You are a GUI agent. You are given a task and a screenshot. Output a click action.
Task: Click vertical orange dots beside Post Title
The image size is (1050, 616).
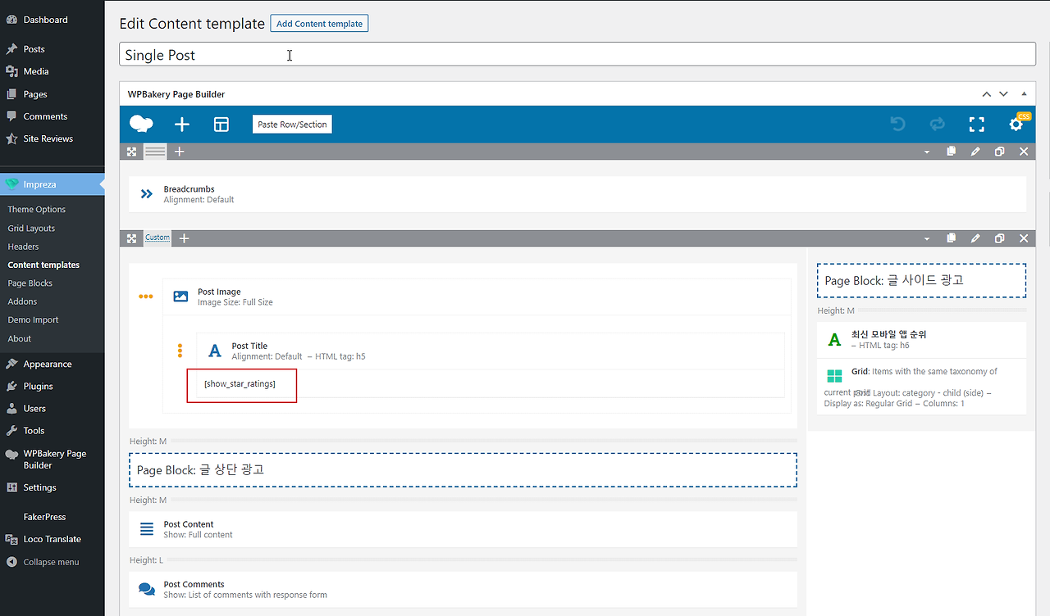(180, 351)
